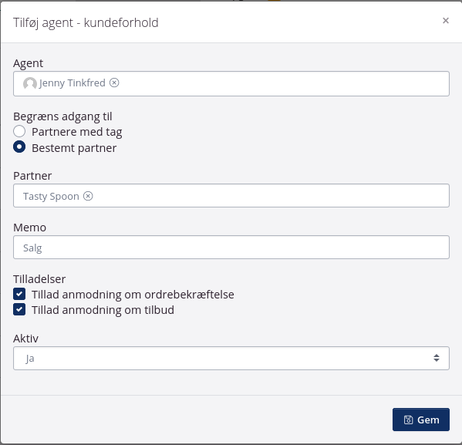Image resolution: width=462 pixels, height=445 pixels.
Task: Select the Bestemt partner radio button
Action: click(x=19, y=147)
